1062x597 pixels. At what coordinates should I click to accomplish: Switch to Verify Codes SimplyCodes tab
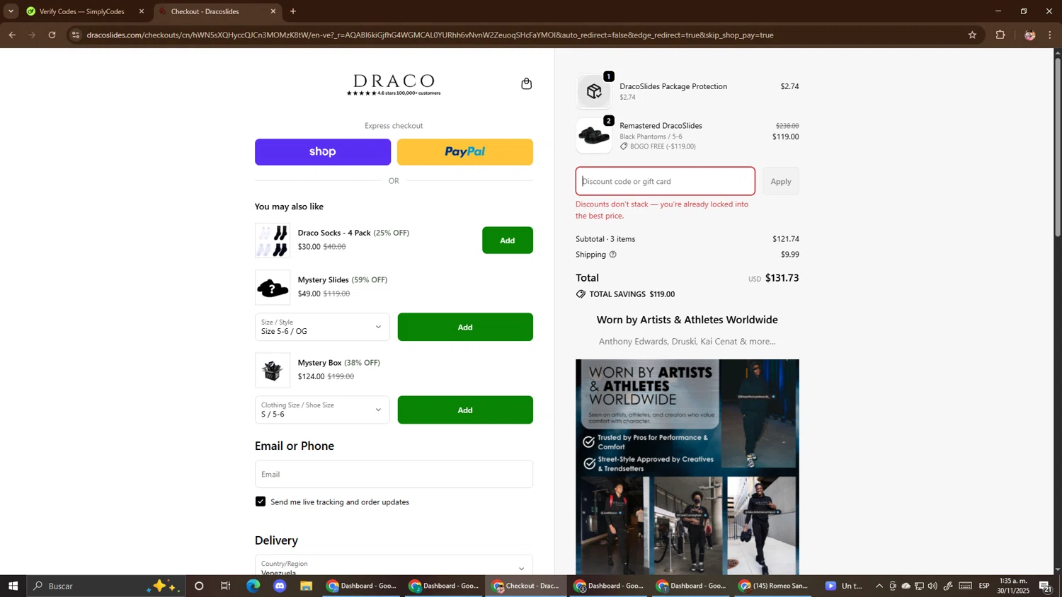pyautogui.click(x=81, y=11)
